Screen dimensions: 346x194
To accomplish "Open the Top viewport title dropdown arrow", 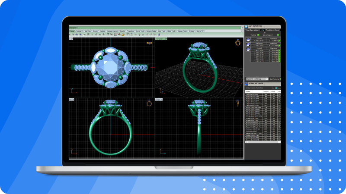I will (72, 39).
